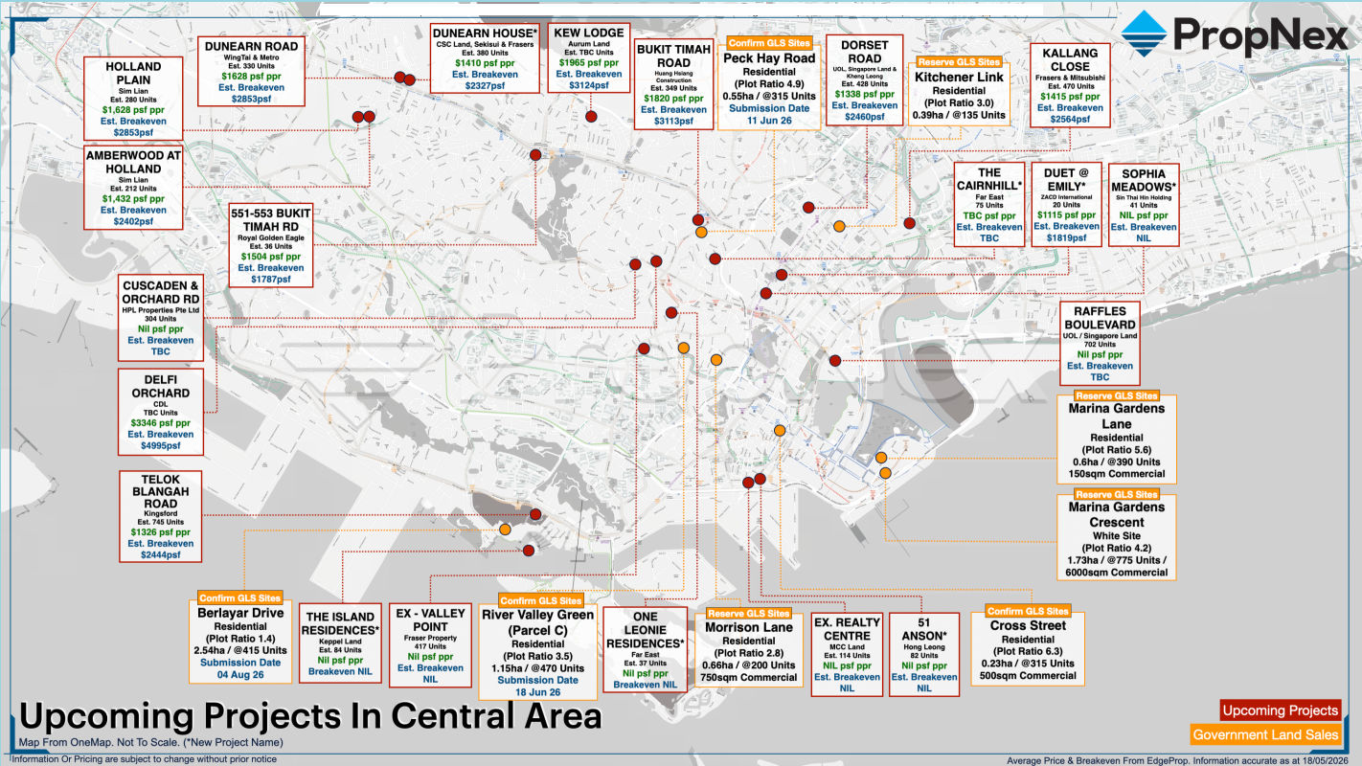
Task: Select the $3113psf breakeven value
Action: 673,121
